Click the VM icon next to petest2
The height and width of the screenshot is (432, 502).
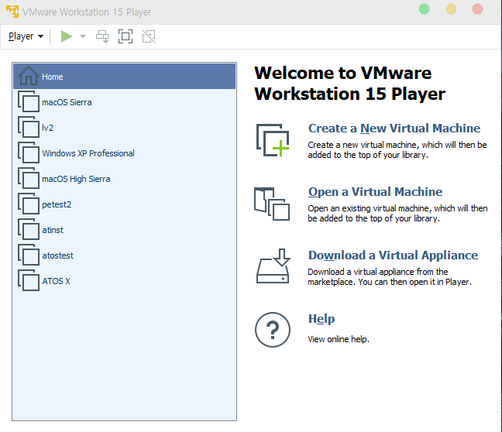(x=29, y=204)
